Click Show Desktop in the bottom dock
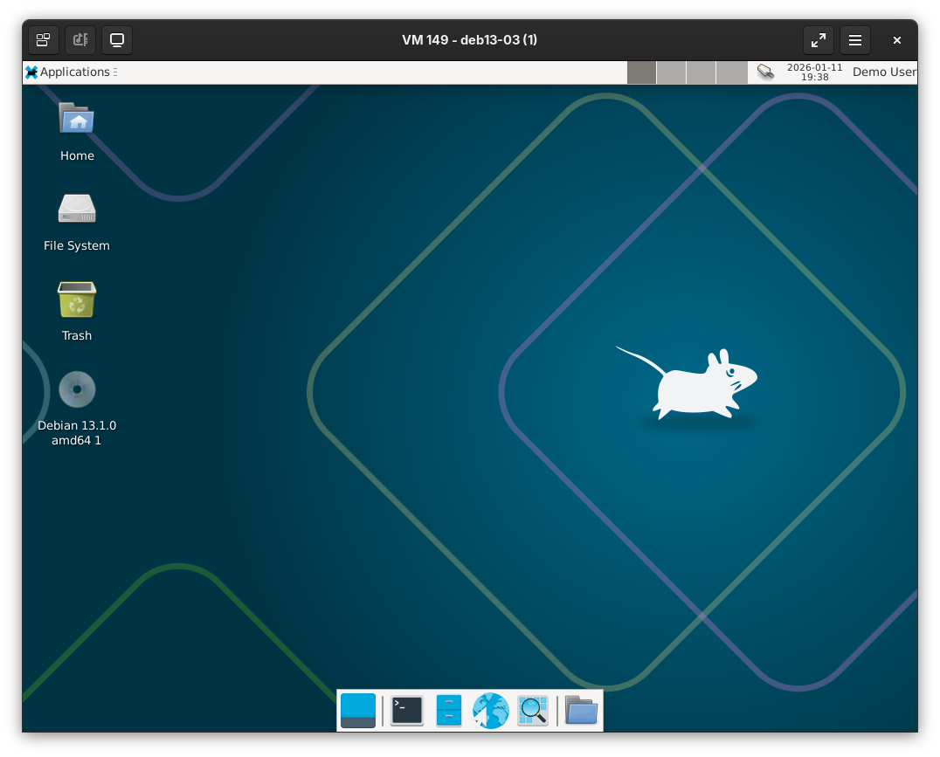 pos(358,711)
